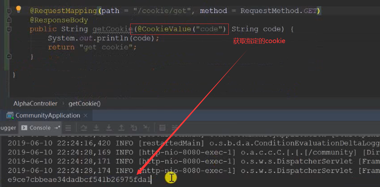Click the yellow lightbulb intention icon
Screen dimensions: 380x187
click(x=19, y=10)
